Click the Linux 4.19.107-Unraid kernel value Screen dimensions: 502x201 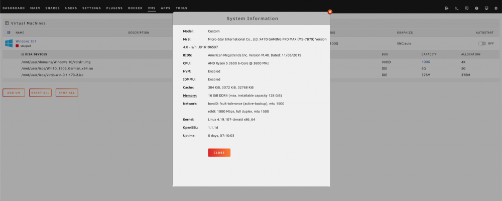coord(231,119)
